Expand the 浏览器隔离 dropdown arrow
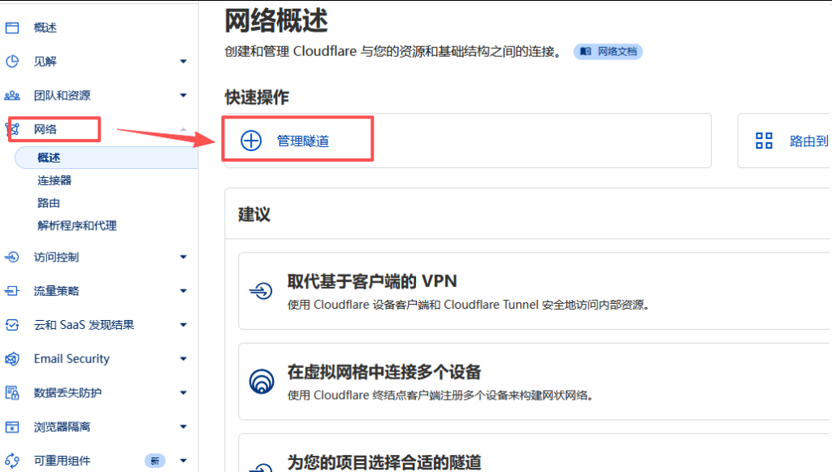Screen dimensions: 832x472 (x=183, y=427)
